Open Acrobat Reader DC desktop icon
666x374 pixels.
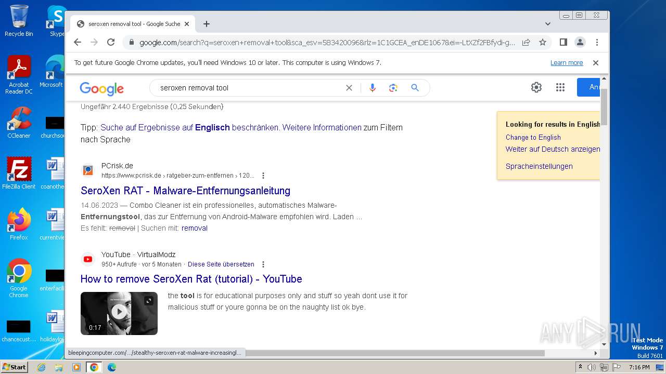pyautogui.click(x=19, y=75)
